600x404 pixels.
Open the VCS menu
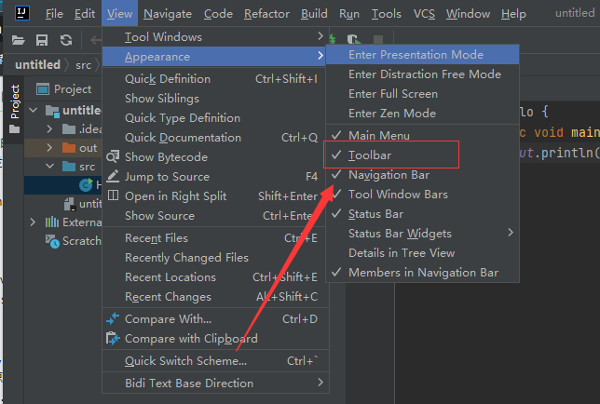pos(424,14)
